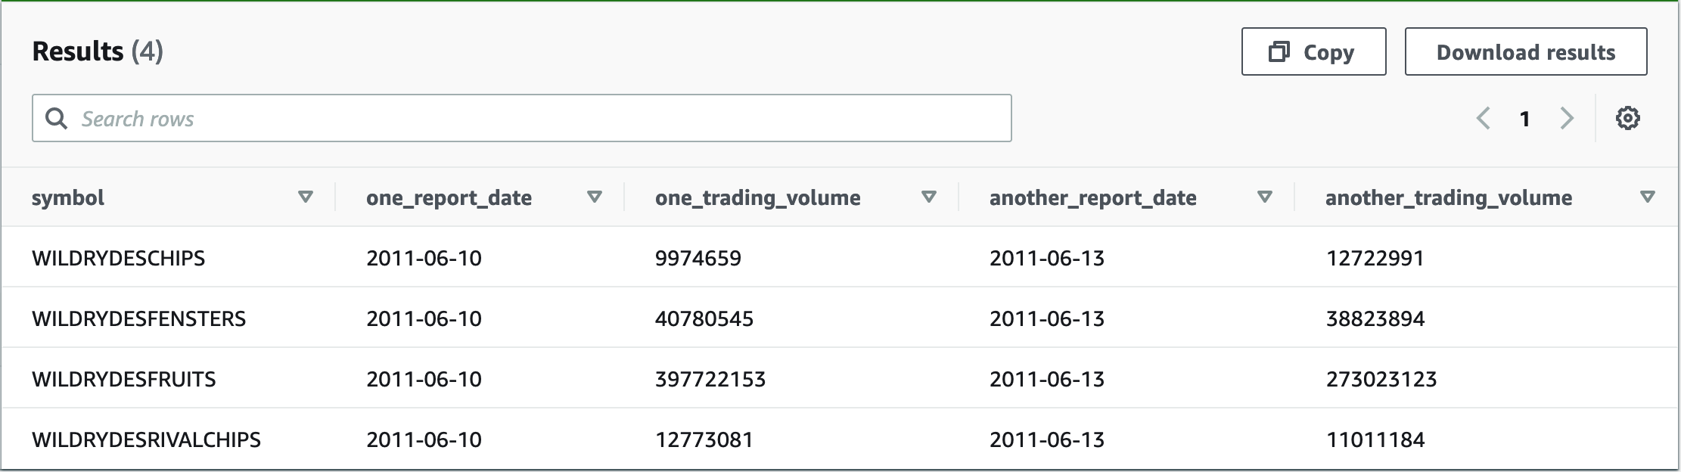1681x472 pixels.
Task: Click the symbol column header
Action: coord(68,198)
